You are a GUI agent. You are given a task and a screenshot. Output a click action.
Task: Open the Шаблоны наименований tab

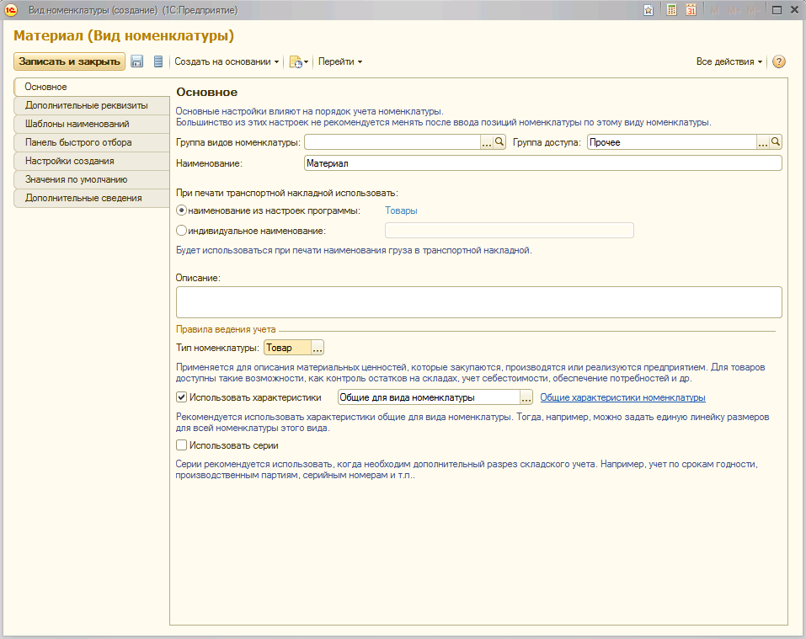pyautogui.click(x=77, y=124)
